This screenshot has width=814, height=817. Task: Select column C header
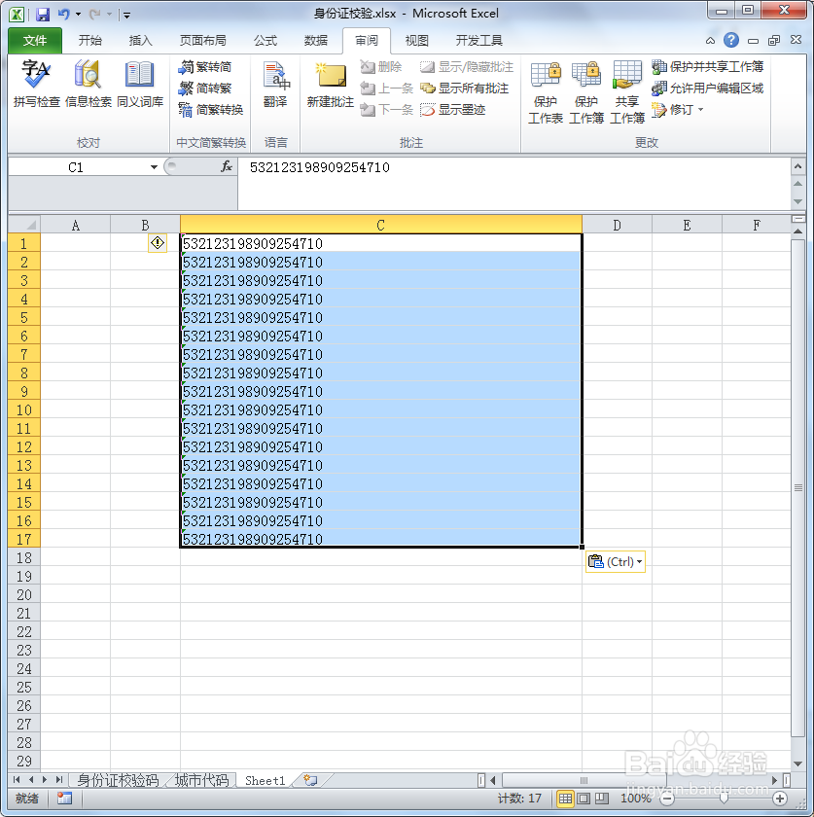pos(381,225)
